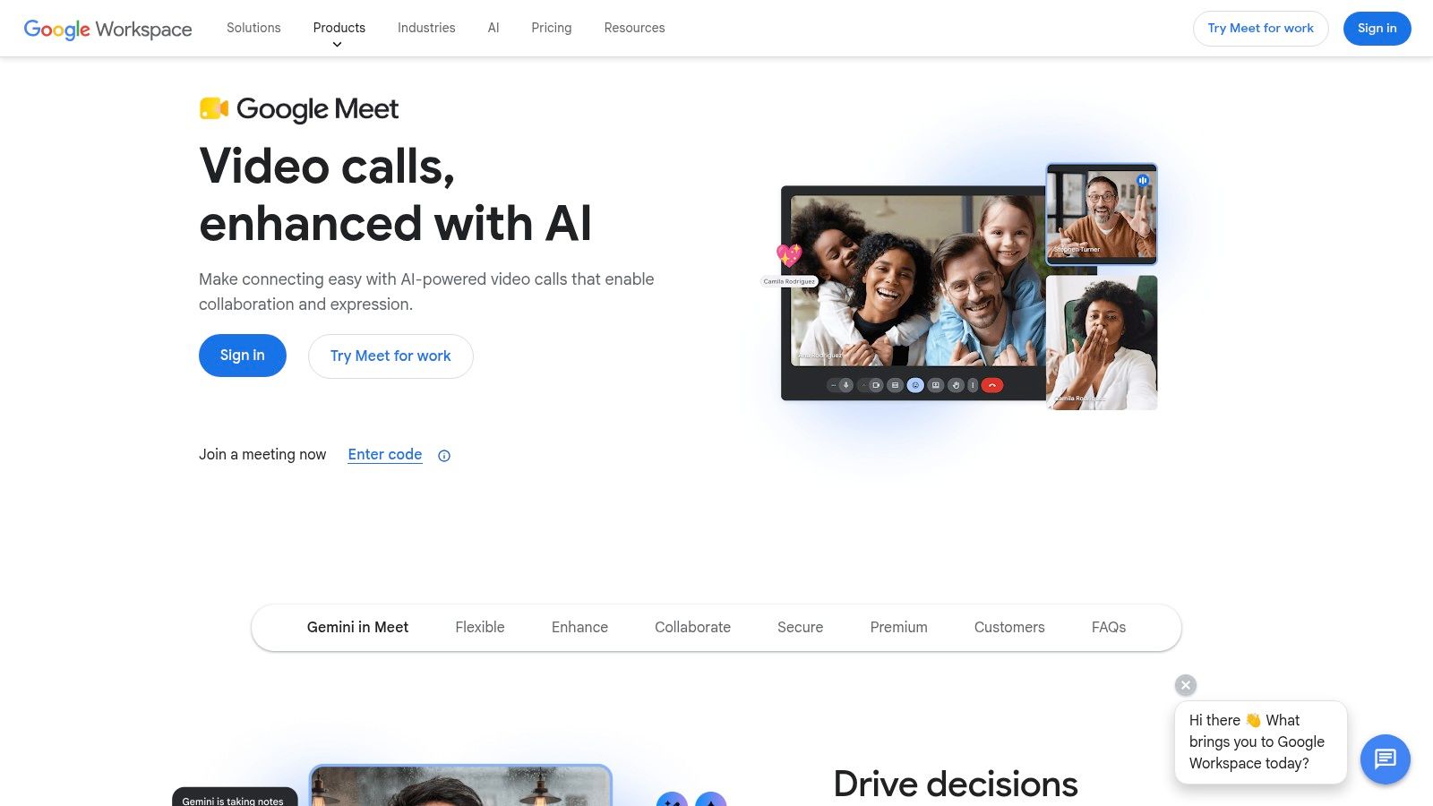The width and height of the screenshot is (1433, 806).
Task: Dismiss the chat greeting popup
Action: coord(1186,685)
